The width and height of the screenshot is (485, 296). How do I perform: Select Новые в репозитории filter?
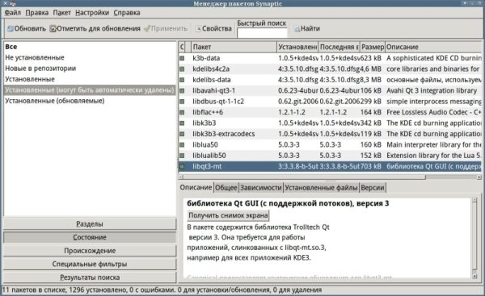(90, 69)
